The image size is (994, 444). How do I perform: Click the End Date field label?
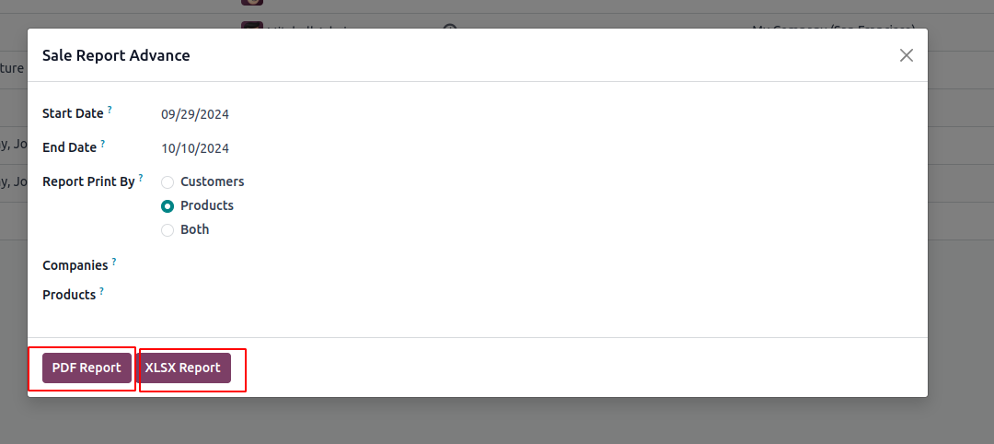pyautogui.click(x=69, y=147)
